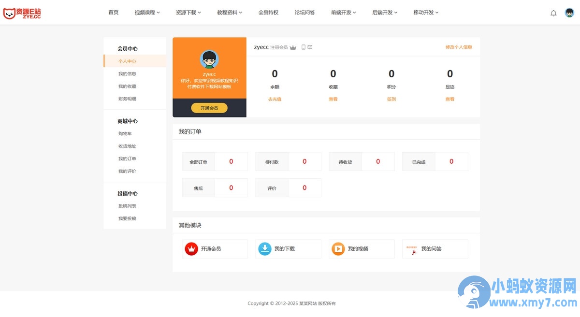This screenshot has height=317, width=580.
Task: Click the ZYE.CC site logo
Action: coord(22,13)
